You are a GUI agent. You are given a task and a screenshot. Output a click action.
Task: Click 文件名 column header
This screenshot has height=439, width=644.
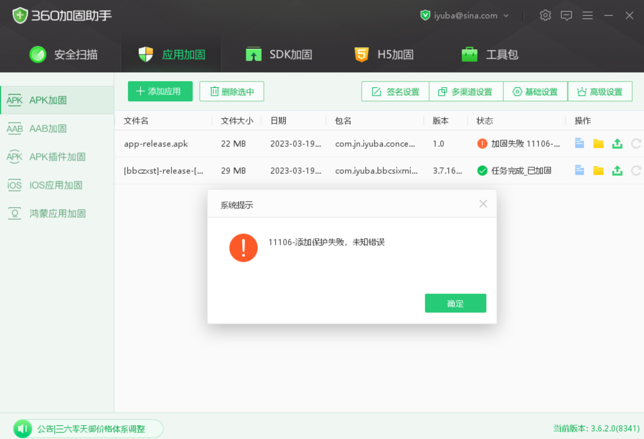136,121
